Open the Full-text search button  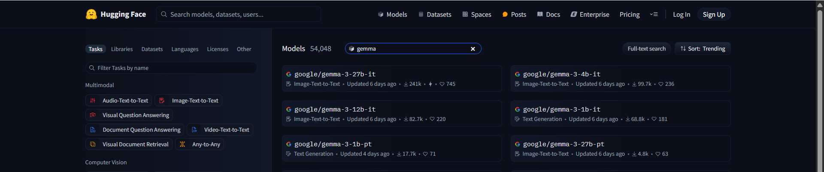click(x=646, y=49)
